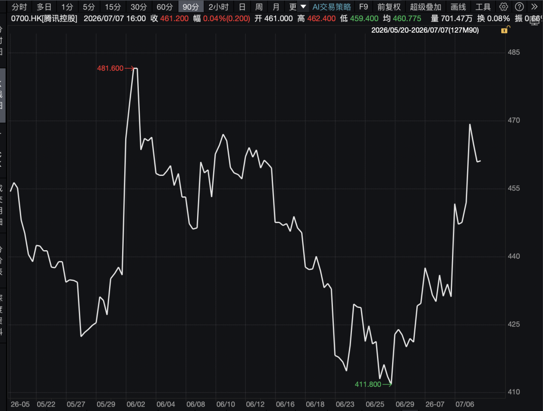Open AI交易策略 trading strategy
Viewport: 543px width, 411px height.
(x=331, y=7)
